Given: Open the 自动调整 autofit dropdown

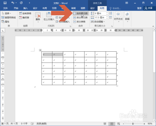Looking at the screenshot, I should pos(98,22).
